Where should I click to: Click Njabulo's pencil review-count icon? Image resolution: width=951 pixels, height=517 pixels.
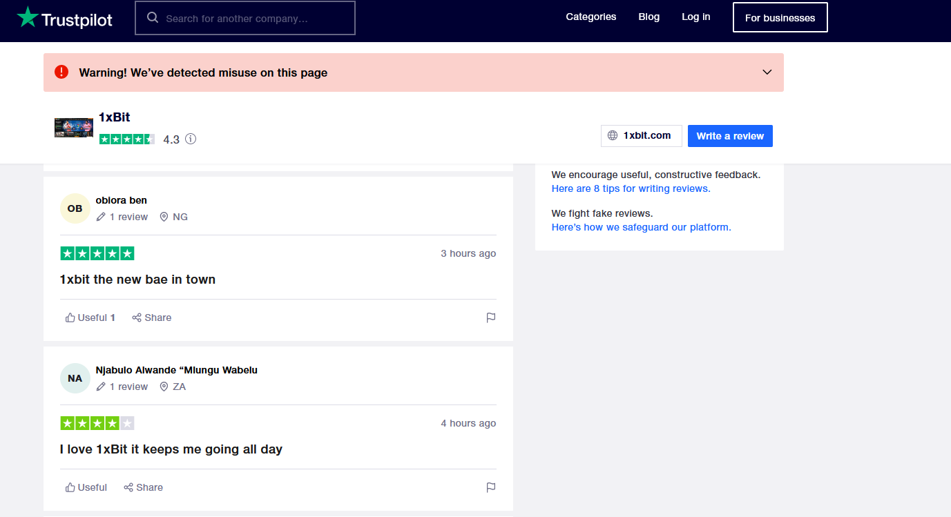101,387
